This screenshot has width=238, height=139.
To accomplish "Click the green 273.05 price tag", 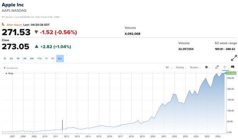I will (231, 73).
